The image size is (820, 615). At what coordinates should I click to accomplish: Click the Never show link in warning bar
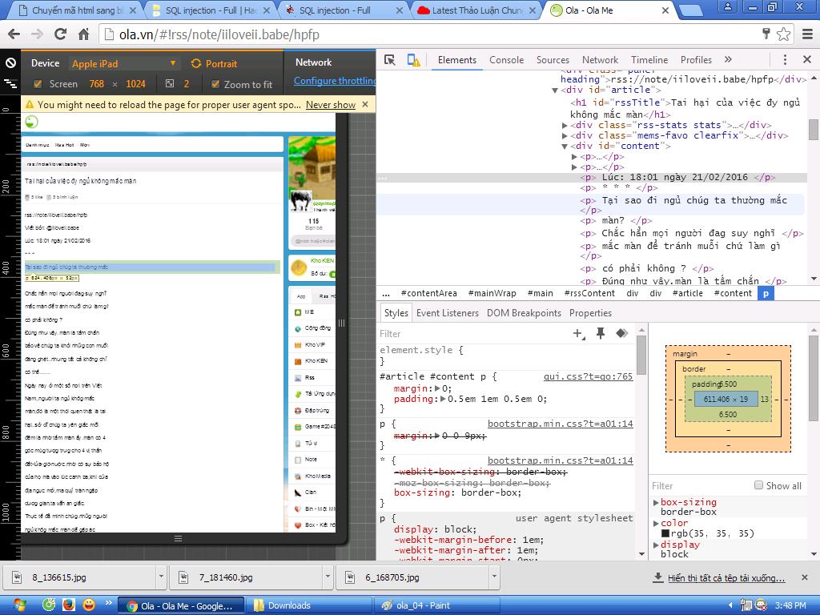click(x=330, y=105)
